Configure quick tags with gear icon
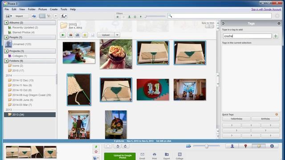The width and height of the screenshot is (285, 160). click(277, 114)
